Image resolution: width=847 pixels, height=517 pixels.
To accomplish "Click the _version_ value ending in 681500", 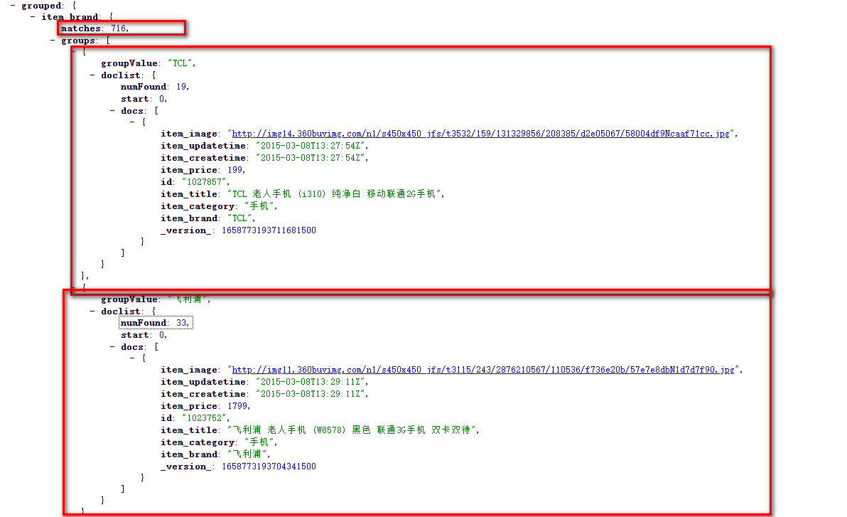I will (269, 230).
